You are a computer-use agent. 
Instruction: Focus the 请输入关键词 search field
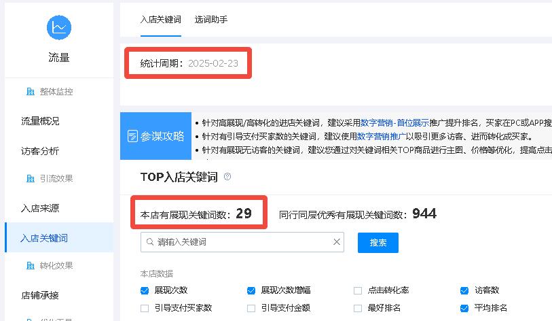242,242
